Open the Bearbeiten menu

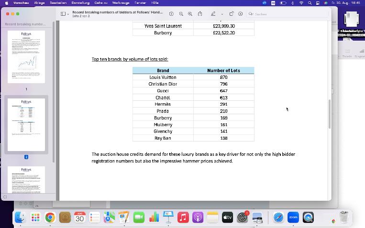pos(58,3)
